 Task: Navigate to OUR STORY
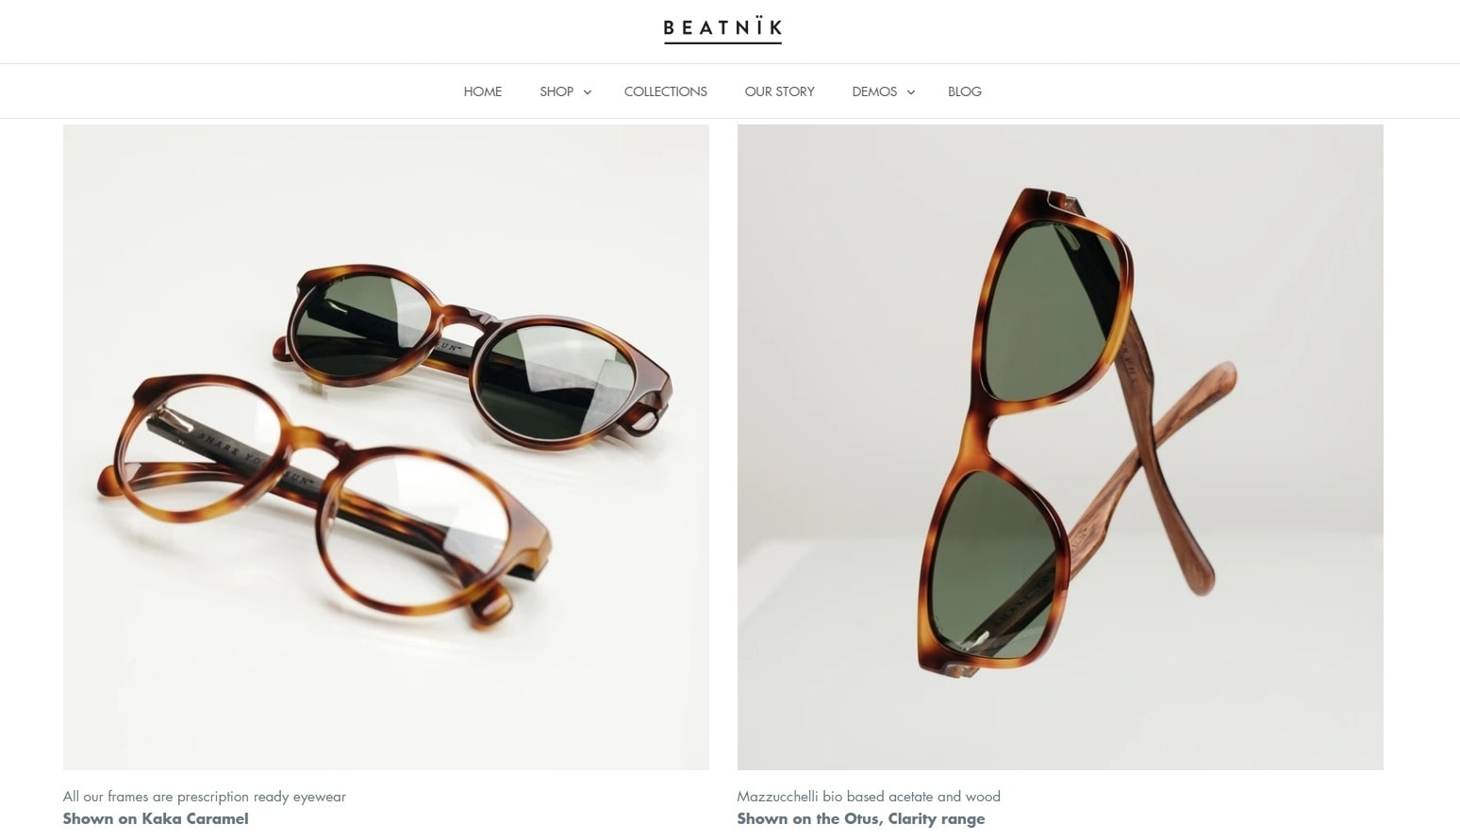(779, 91)
